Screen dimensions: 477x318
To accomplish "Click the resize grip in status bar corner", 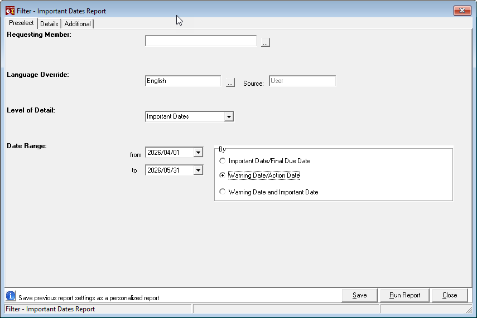I will point(469,310).
